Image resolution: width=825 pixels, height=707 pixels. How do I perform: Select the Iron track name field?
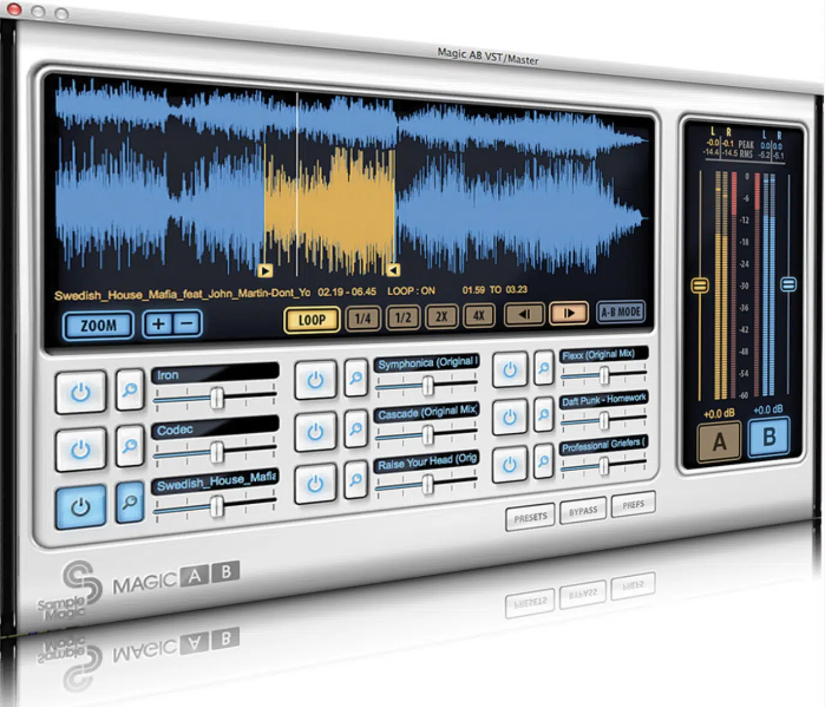click(215, 374)
